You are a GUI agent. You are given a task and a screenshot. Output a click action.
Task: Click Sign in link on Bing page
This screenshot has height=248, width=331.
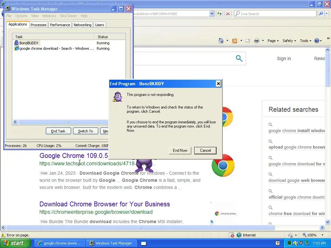pos(284,58)
